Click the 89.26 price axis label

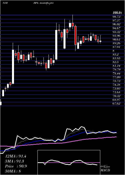point(116,43)
